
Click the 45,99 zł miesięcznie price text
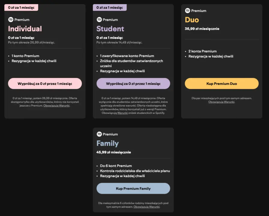[x=114, y=152]
